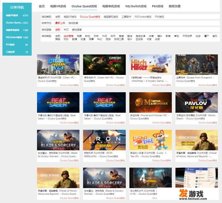Go to NS/Switch游戏 top navigation tab

click(136, 6)
